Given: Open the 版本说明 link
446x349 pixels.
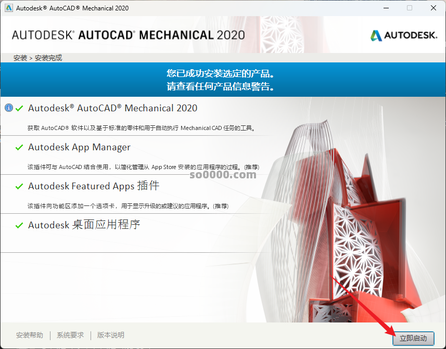Looking at the screenshot, I should (111, 335).
